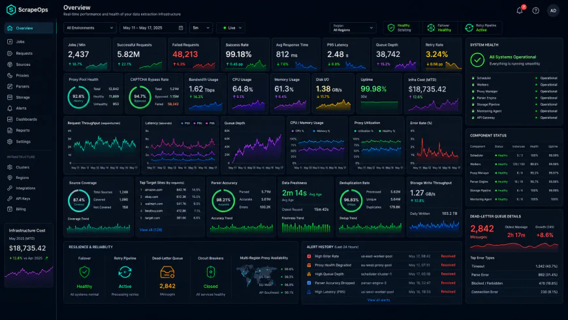This screenshot has height=320, width=568.
Task: Open the All Environments dropdown
Action: pyautogui.click(x=90, y=28)
